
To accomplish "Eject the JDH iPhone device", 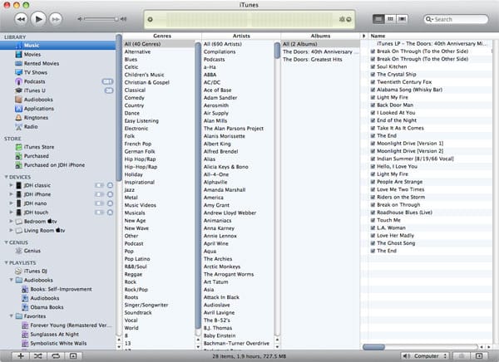I will (x=110, y=194).
